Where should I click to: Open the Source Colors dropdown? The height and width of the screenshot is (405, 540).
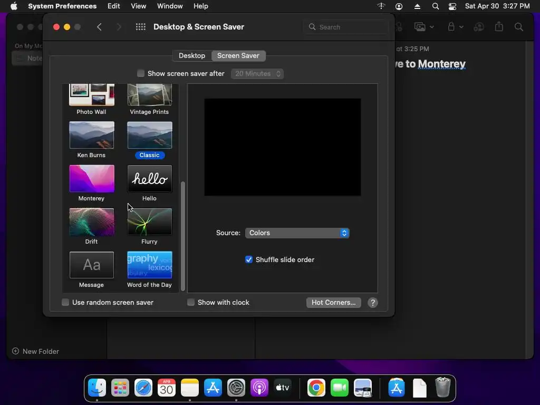(297, 233)
